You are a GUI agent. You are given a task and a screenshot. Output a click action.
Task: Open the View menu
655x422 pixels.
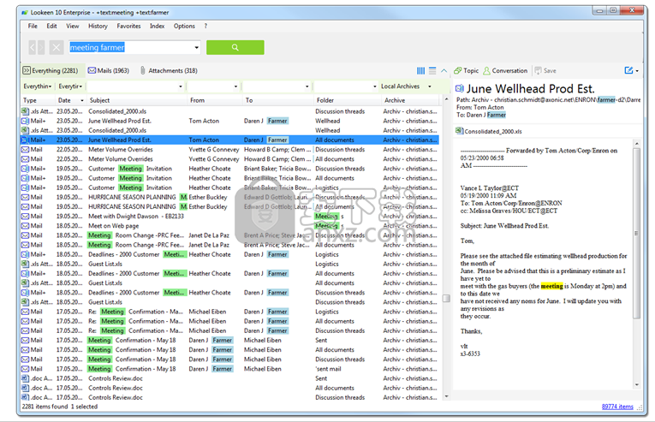[72, 26]
